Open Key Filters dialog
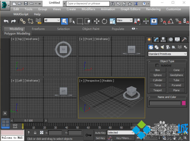Viewport: 190px width, 141px height. 124,138
